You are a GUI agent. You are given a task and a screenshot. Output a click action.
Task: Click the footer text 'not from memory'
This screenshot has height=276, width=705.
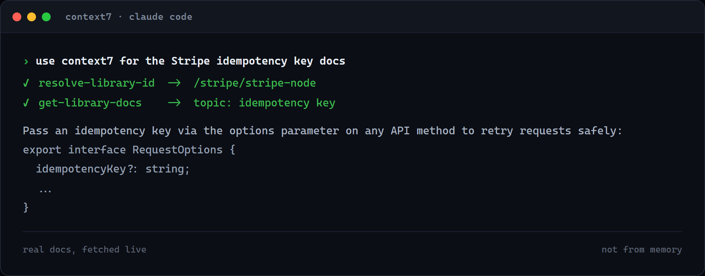tap(641, 250)
